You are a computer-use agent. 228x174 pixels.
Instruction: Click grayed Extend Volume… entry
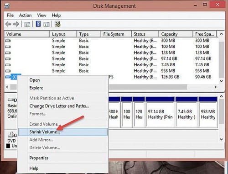coord(63,124)
